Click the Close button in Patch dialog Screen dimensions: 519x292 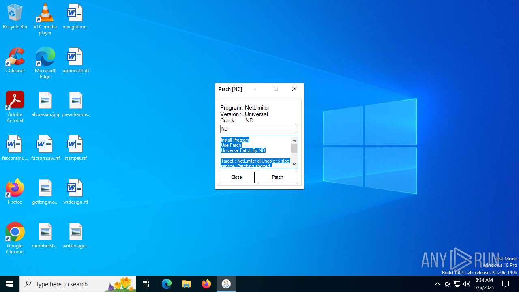[237, 177]
